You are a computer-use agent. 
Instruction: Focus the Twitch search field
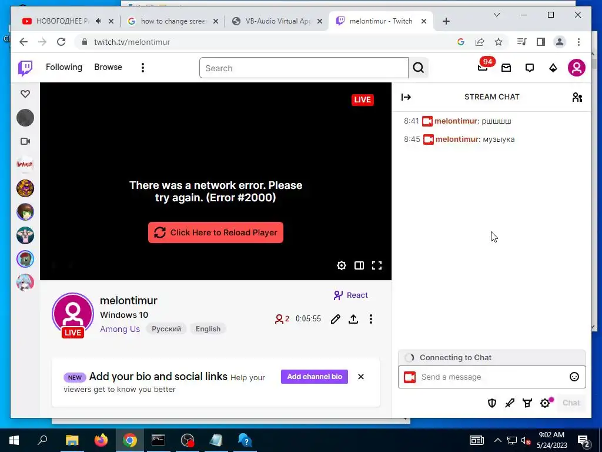[x=304, y=68]
